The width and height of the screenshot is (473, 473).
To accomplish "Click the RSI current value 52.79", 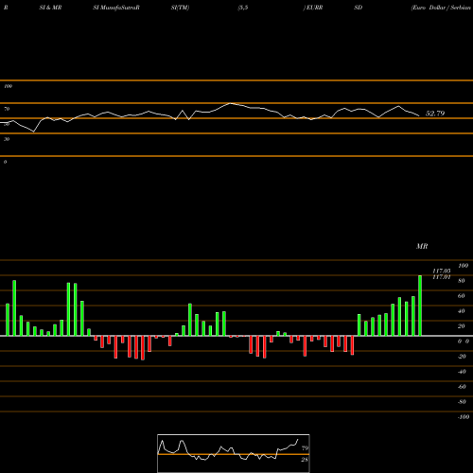I will click(435, 114).
